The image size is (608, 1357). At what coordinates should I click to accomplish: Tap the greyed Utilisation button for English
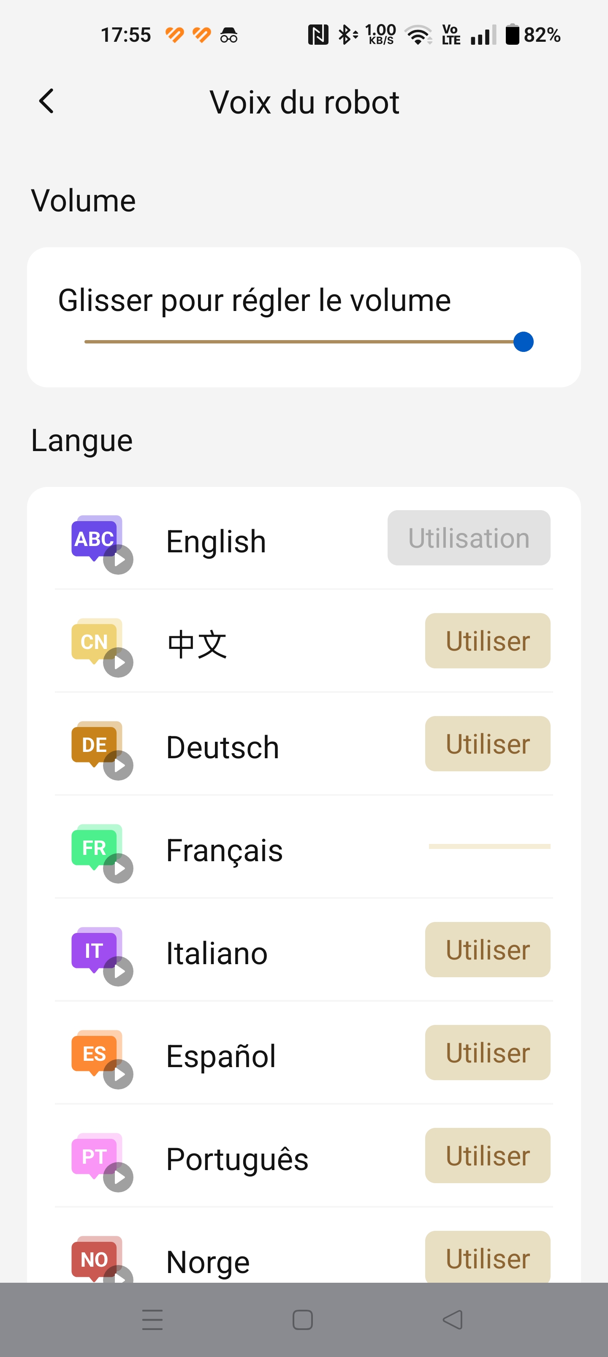click(x=469, y=538)
